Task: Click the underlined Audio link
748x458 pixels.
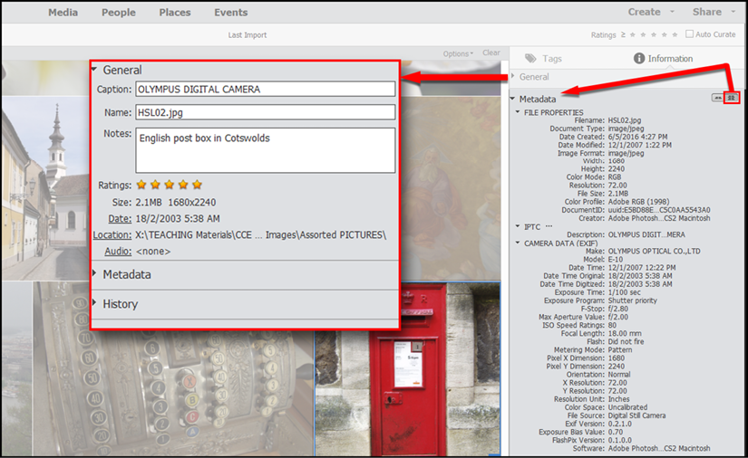Action: [x=118, y=251]
